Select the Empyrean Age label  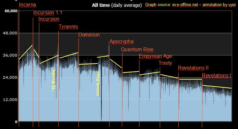[x=155, y=56]
